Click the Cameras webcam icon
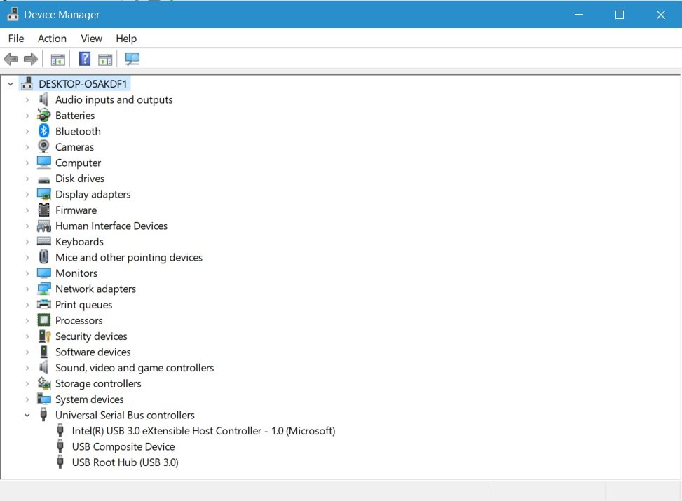 [44, 146]
